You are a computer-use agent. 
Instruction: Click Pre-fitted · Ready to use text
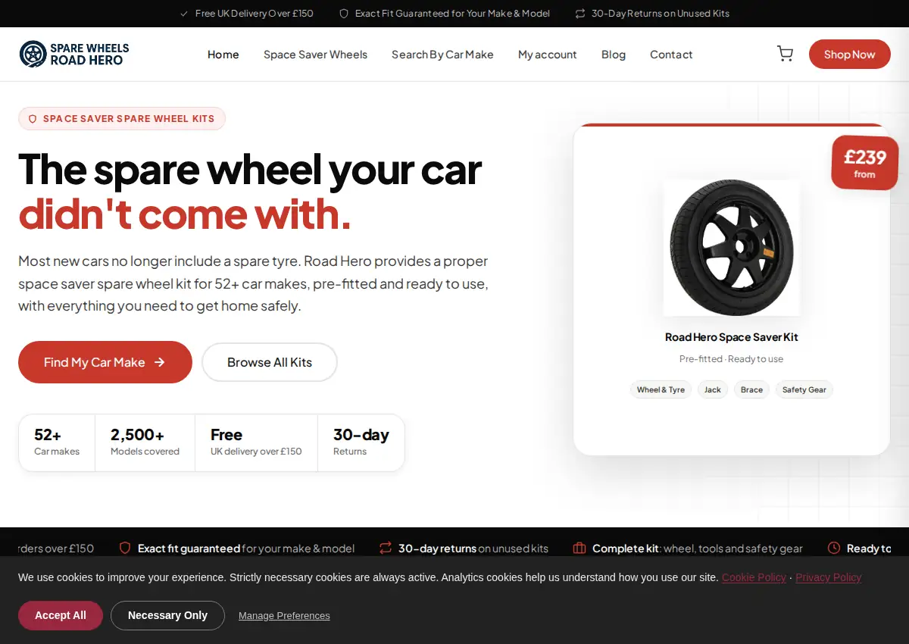pyautogui.click(x=732, y=359)
